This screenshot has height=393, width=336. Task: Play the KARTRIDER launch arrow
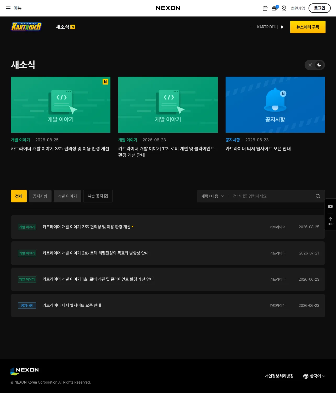pyautogui.click(x=282, y=27)
